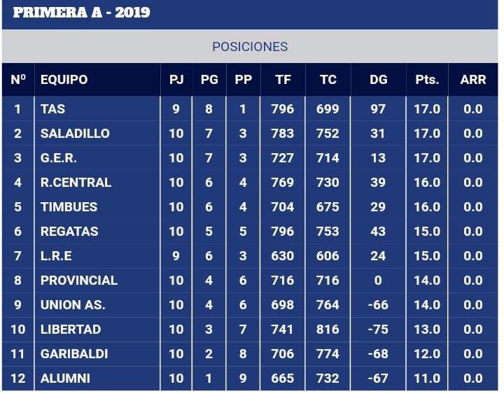Viewport: 504px width, 403px height.
Task: Click the POSICIONES tab header
Action: tap(250, 47)
